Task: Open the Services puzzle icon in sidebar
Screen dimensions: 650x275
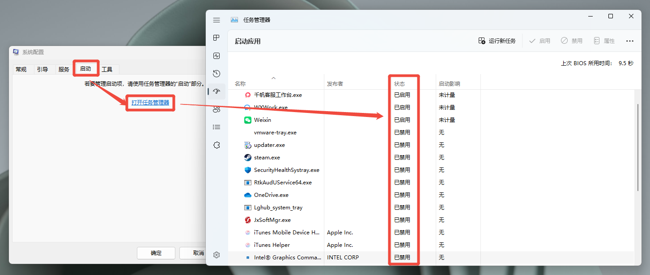Action: click(x=217, y=145)
